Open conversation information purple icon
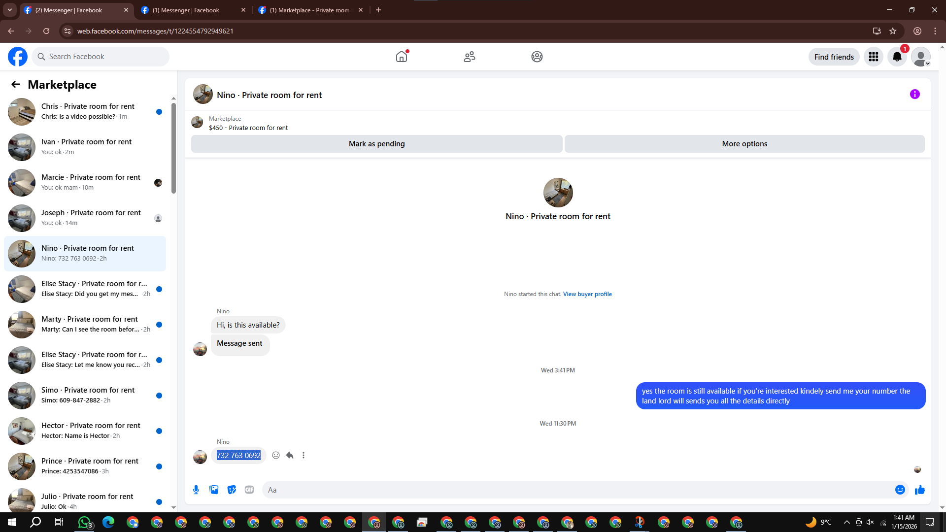This screenshot has height=532, width=946. point(914,94)
